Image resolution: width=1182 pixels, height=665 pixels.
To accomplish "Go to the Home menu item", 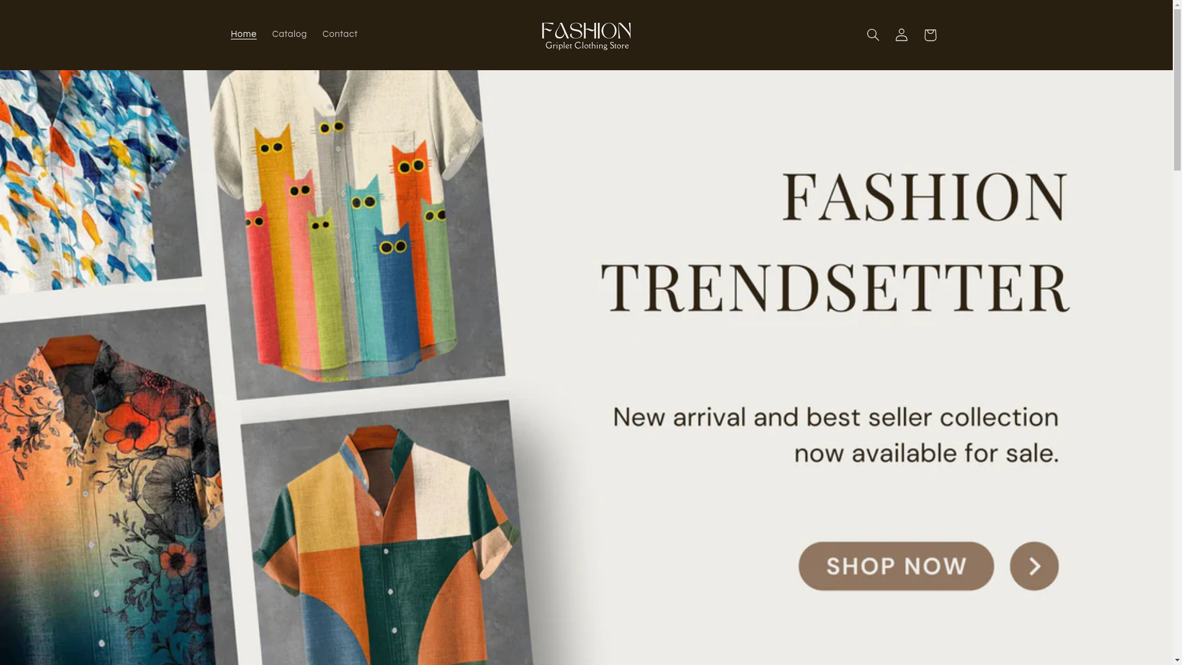I will coord(244,34).
